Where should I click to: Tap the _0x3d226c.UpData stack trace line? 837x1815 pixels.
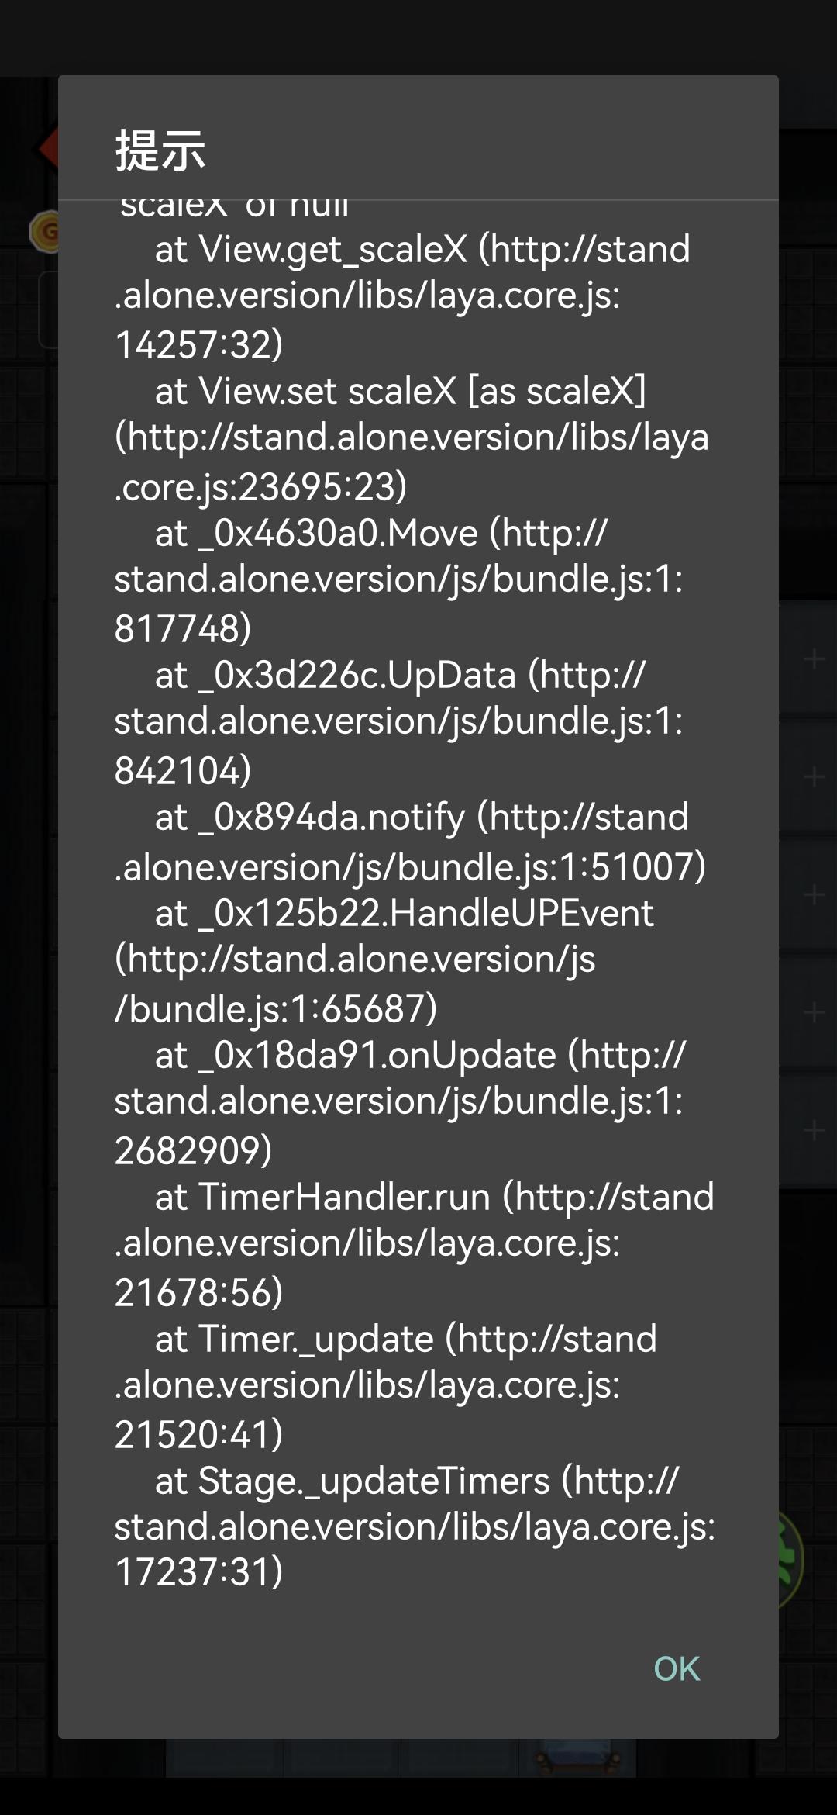click(399, 722)
